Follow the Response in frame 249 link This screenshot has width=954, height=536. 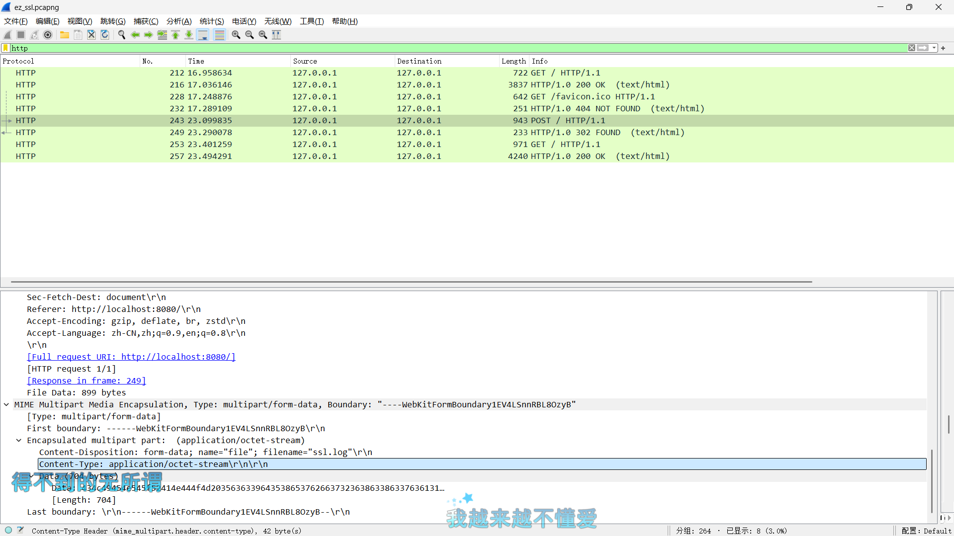[x=86, y=381]
